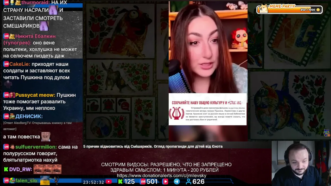331x186 pixels.
Task: Click the thurmoraid username in chat
Action: [36, 3]
